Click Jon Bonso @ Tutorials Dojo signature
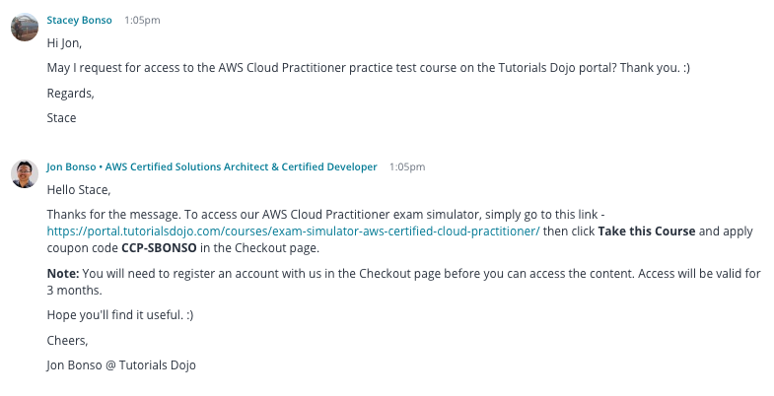 (x=121, y=365)
